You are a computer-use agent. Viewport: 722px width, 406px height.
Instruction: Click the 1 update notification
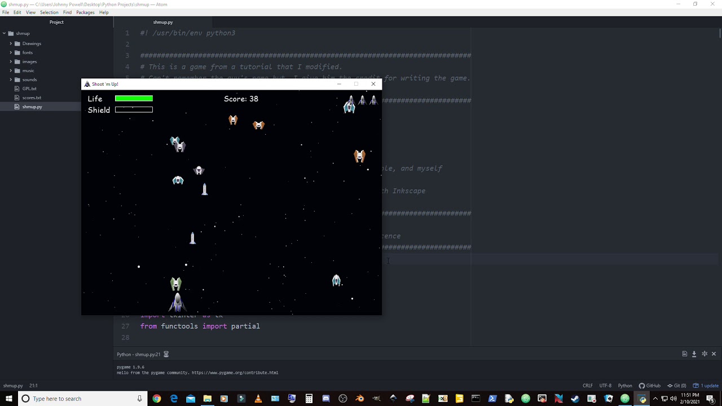[x=706, y=386]
